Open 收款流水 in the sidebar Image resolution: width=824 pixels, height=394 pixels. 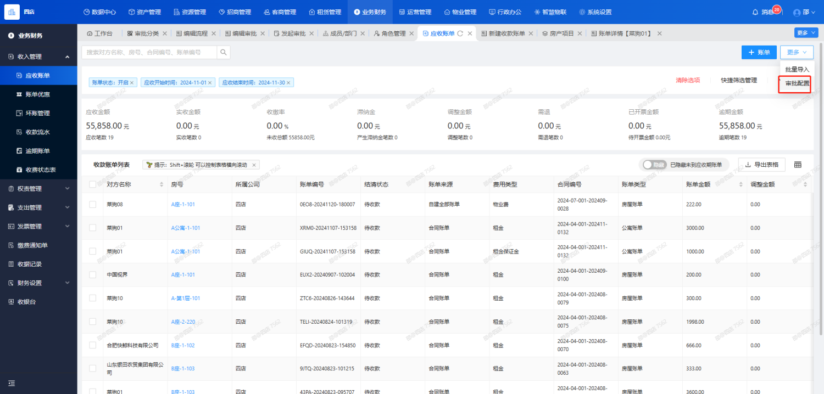38,132
